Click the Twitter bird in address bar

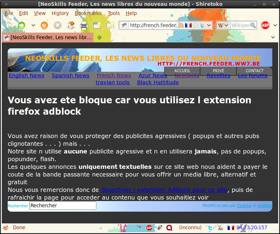pyautogui.click(x=202, y=25)
